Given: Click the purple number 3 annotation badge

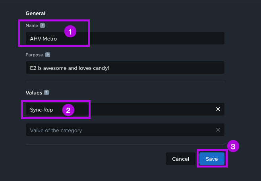Looking at the screenshot, I should click(233, 146).
